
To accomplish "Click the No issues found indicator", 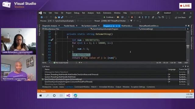I will coord(61,63).
